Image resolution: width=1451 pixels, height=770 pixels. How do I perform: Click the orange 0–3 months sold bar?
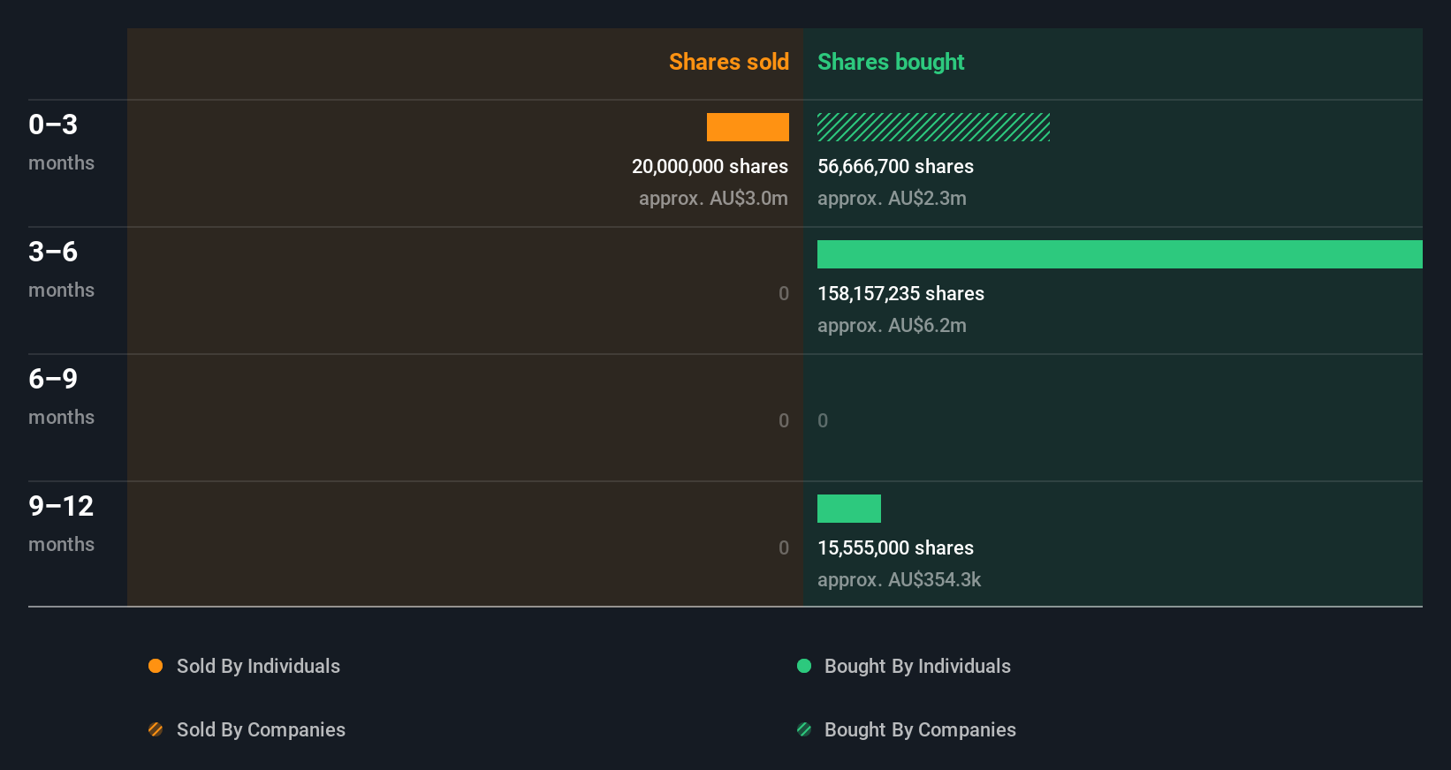(748, 127)
